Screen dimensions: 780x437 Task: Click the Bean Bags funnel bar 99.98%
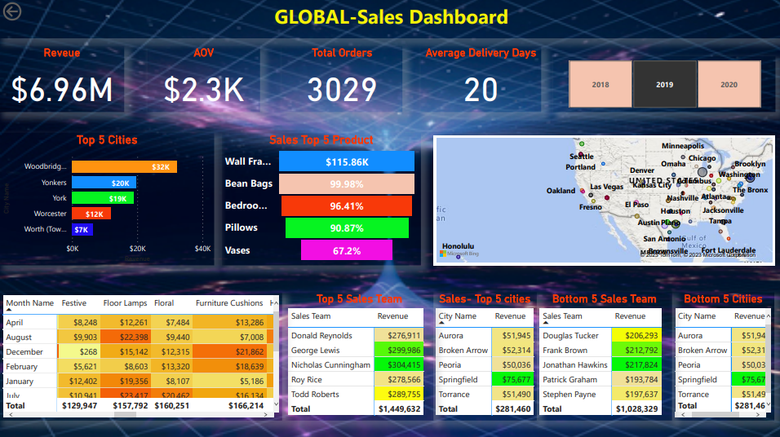click(347, 184)
